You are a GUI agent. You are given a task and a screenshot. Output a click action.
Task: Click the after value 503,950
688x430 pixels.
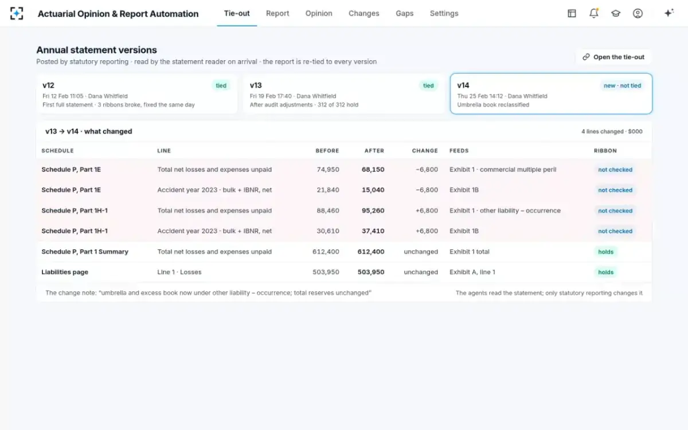pyautogui.click(x=371, y=272)
